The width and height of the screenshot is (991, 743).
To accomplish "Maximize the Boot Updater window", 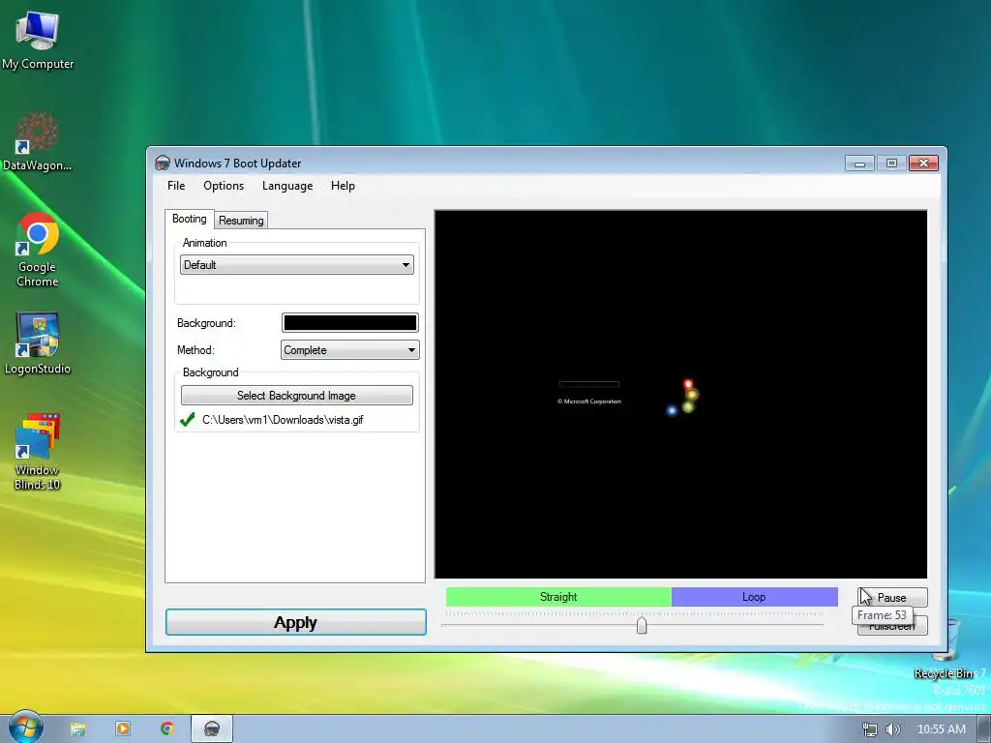I will [x=891, y=163].
